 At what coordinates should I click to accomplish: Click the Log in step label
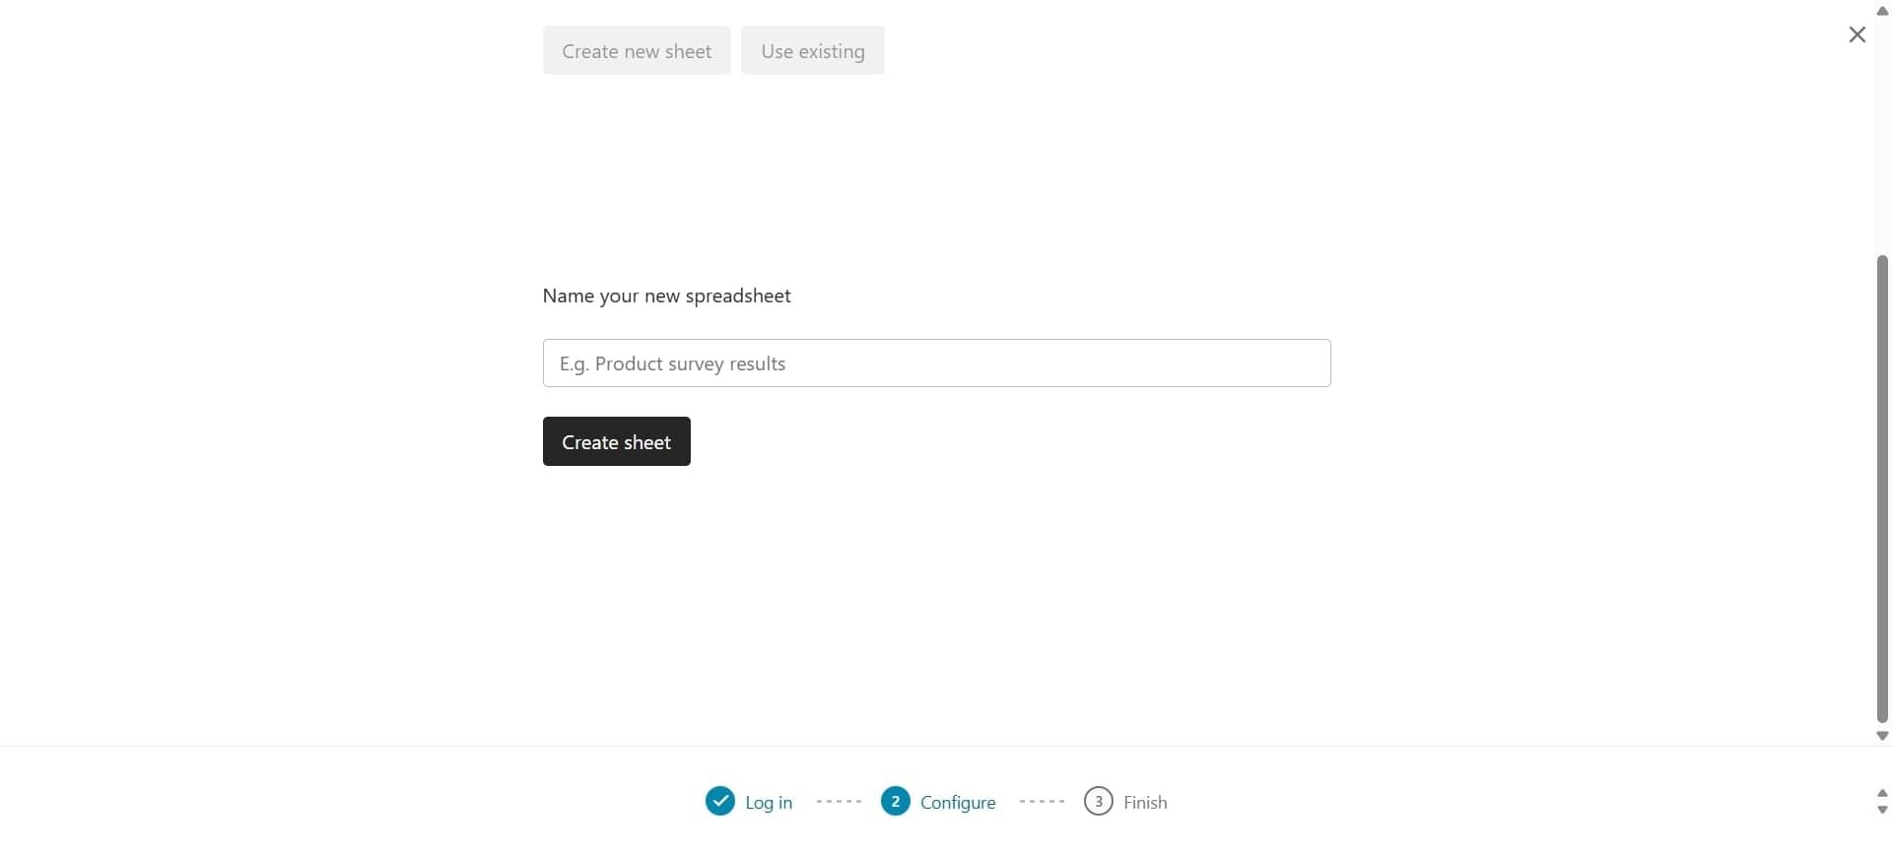(x=770, y=802)
